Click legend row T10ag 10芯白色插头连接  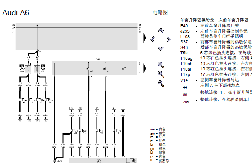click(x=216, y=58)
